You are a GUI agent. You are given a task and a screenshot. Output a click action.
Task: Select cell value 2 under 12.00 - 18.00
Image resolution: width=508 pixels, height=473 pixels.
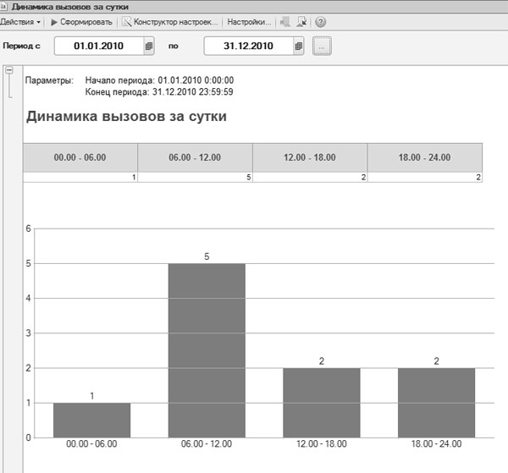pos(310,177)
